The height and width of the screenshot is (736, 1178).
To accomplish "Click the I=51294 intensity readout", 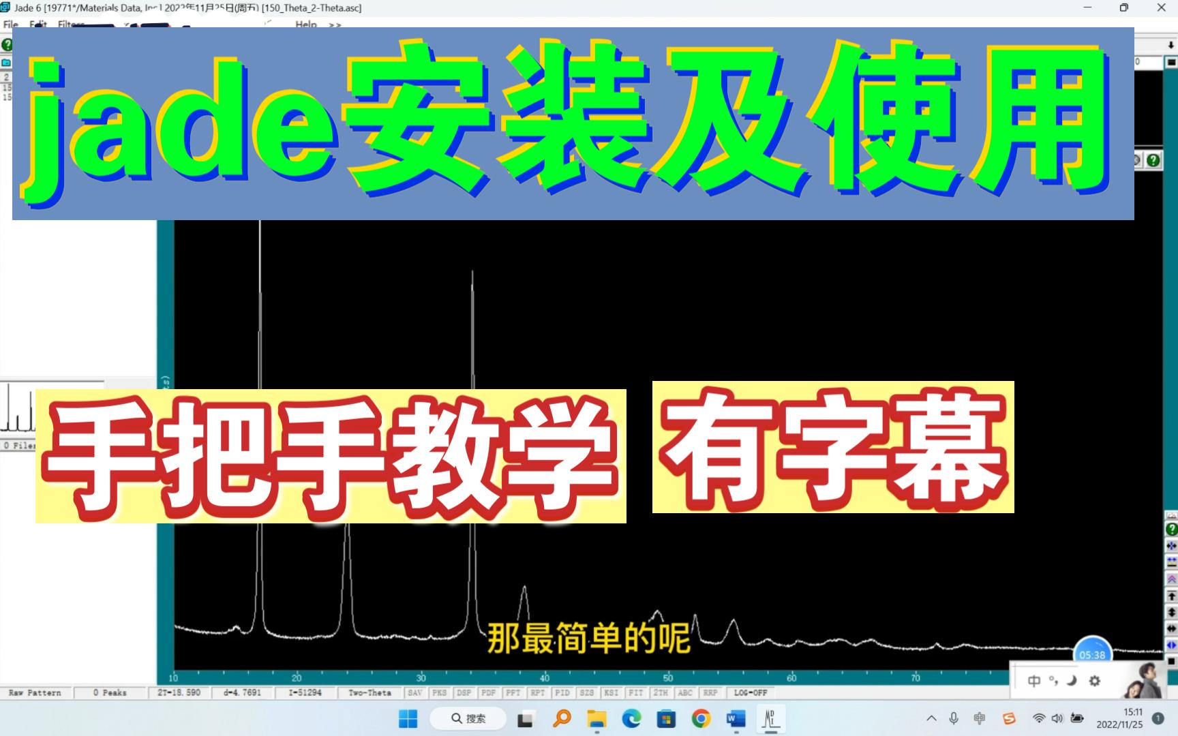I will tap(305, 692).
